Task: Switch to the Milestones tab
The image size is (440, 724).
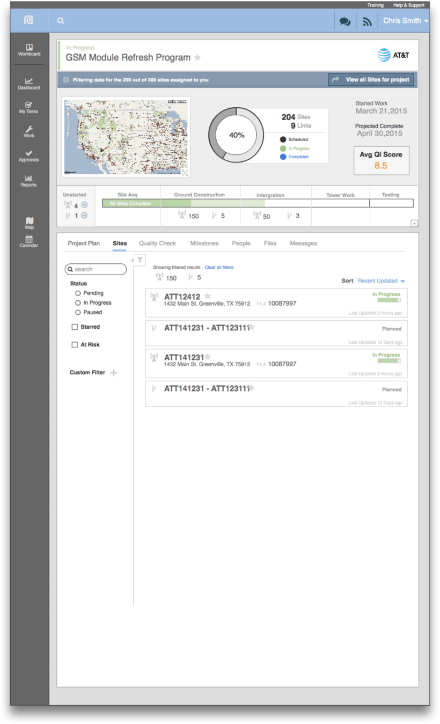Action: (204, 243)
